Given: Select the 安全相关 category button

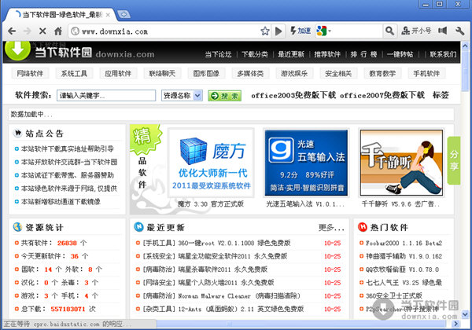Looking at the screenshot, I should click(338, 73).
